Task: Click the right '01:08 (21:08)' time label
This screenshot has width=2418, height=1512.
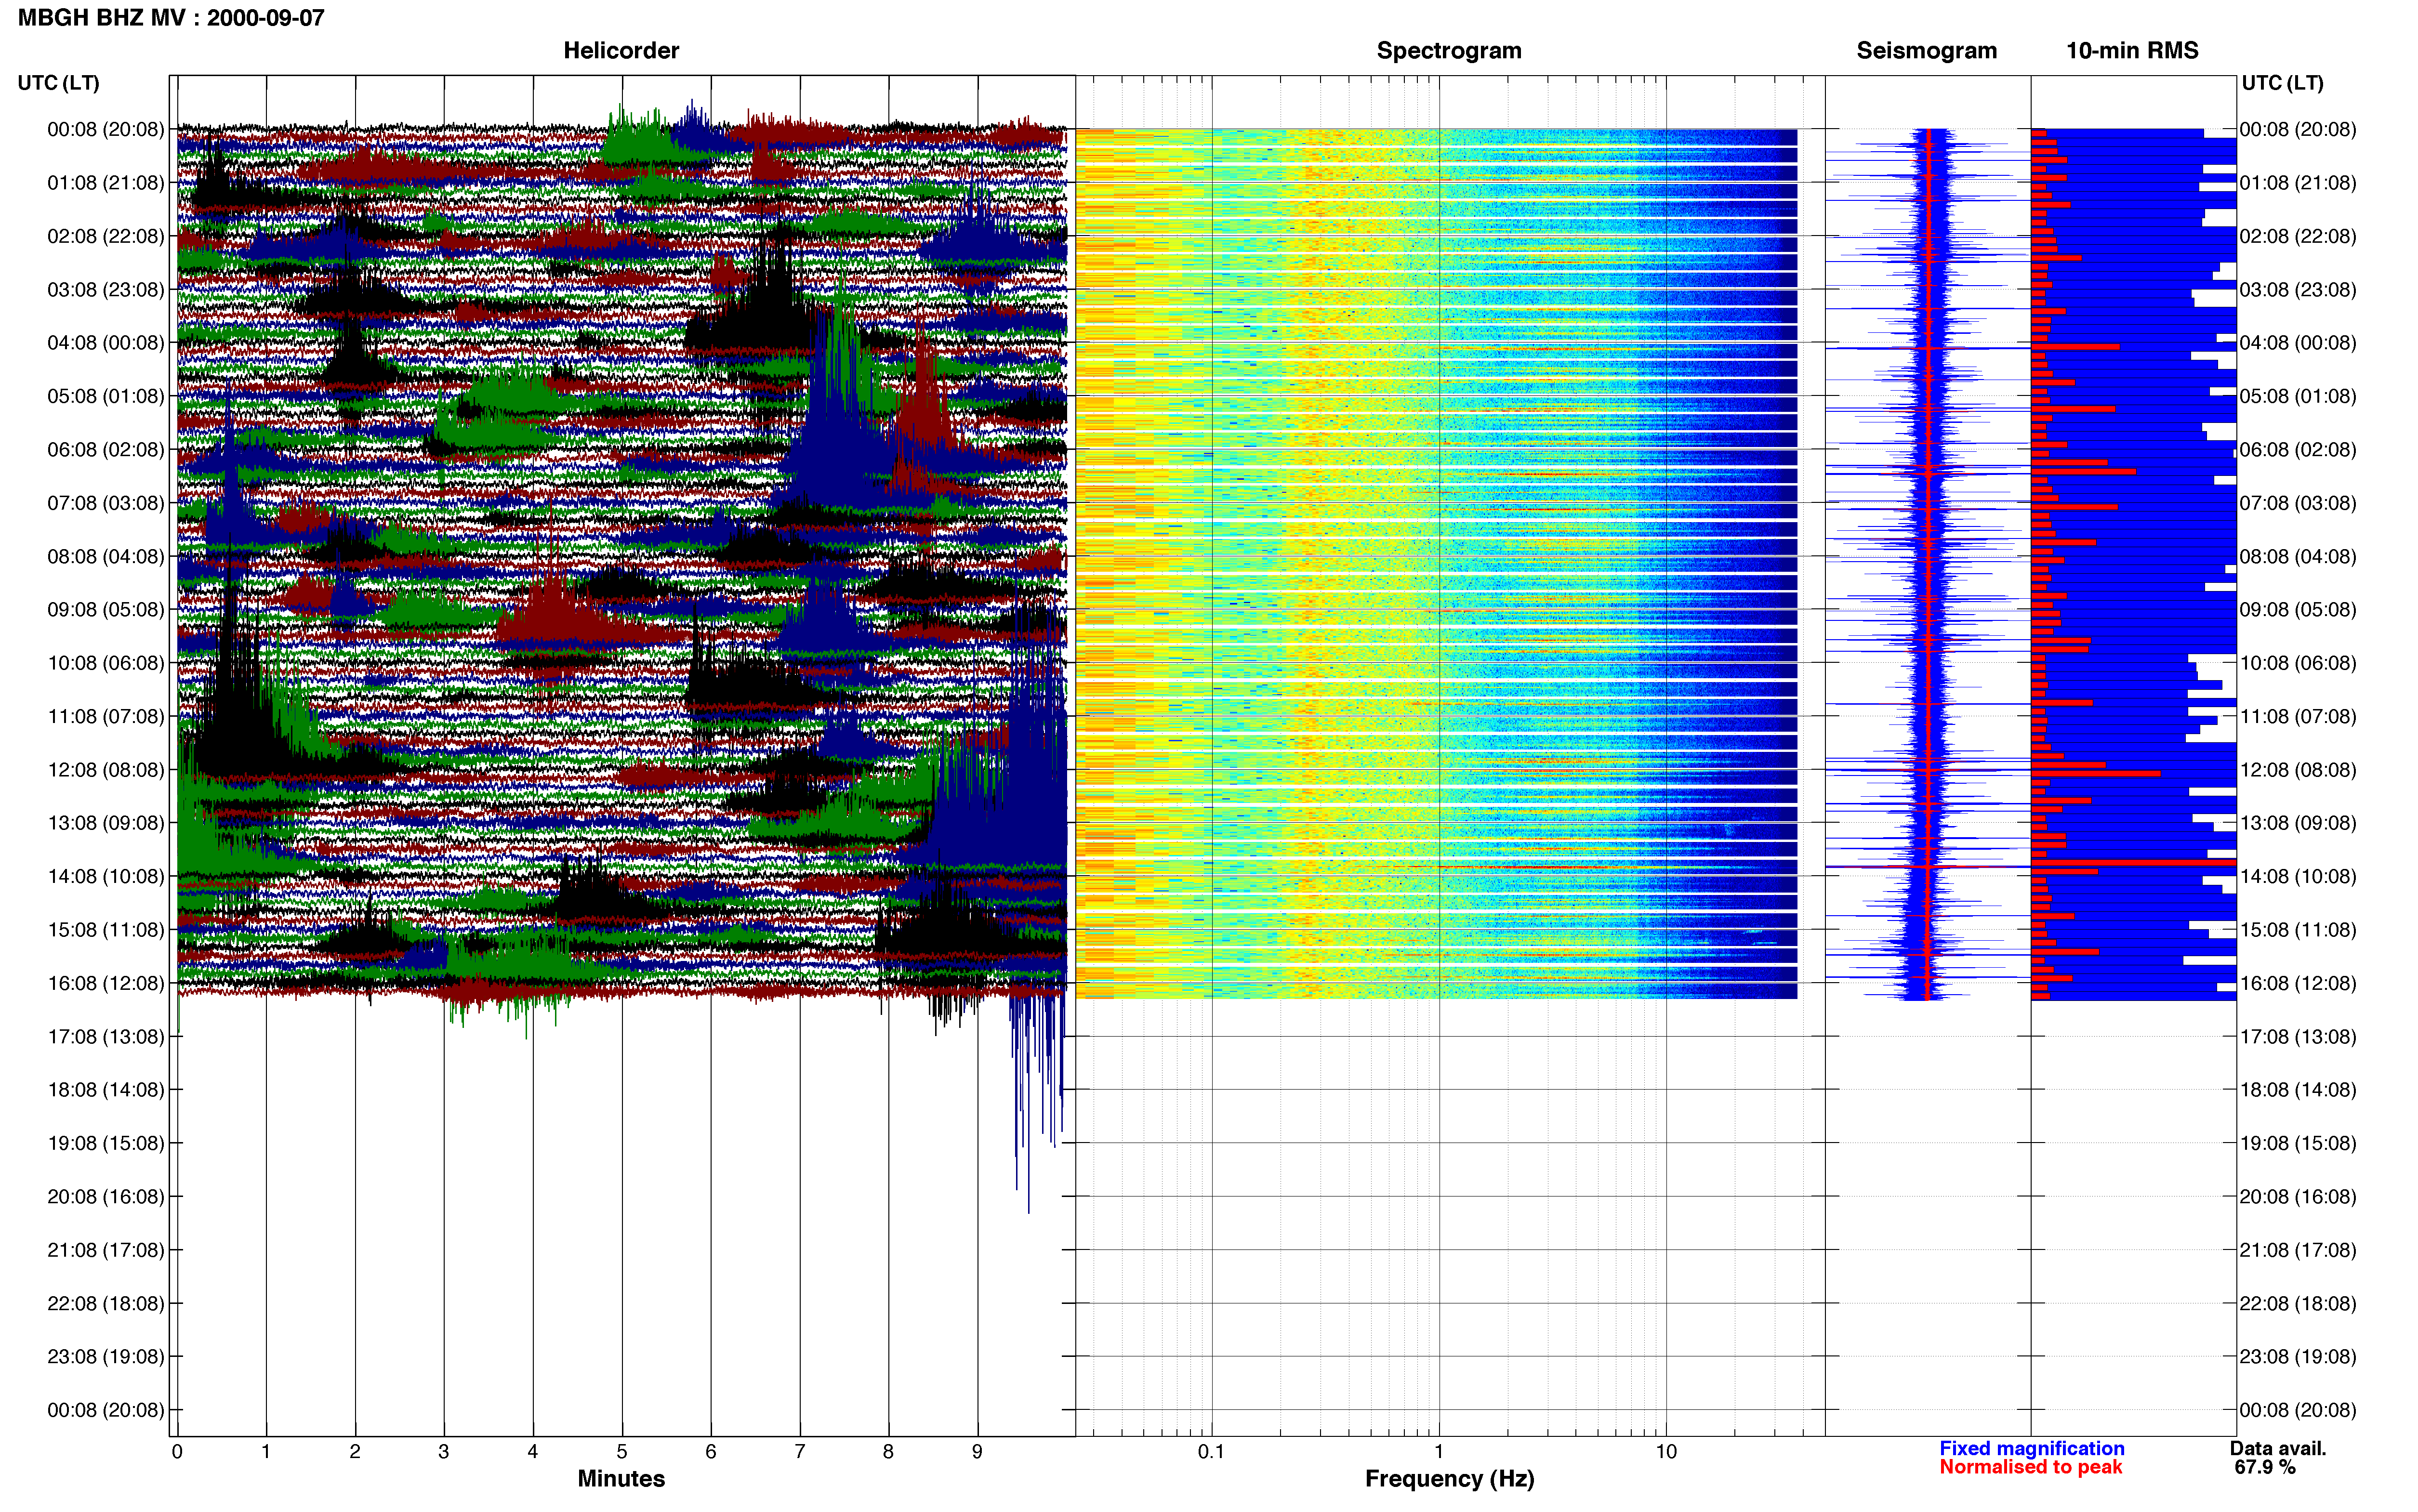Action: (x=2298, y=183)
